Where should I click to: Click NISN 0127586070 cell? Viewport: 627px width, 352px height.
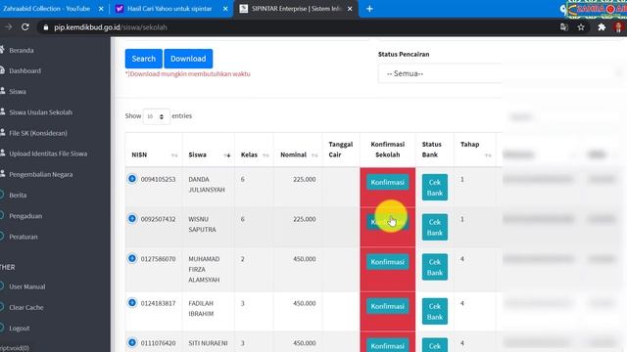pyautogui.click(x=158, y=259)
